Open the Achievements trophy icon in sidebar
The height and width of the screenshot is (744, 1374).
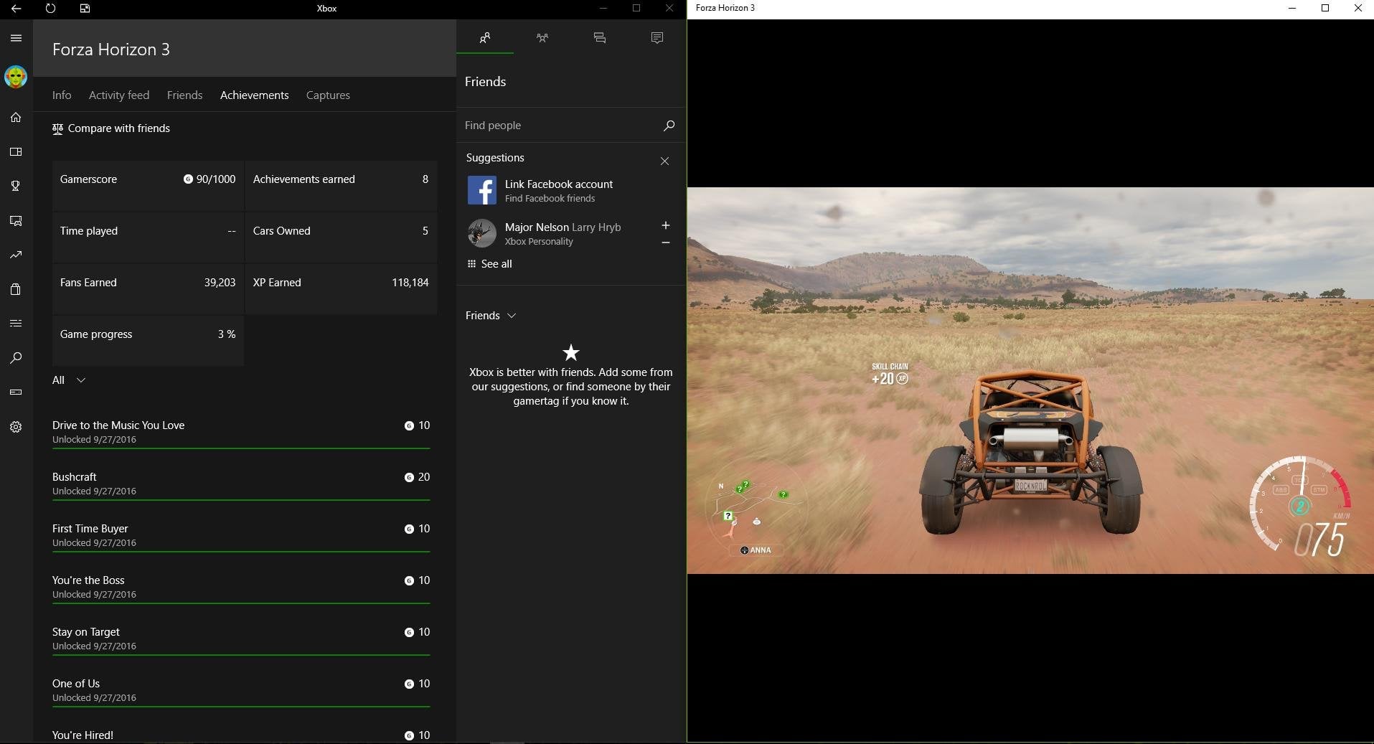click(16, 186)
